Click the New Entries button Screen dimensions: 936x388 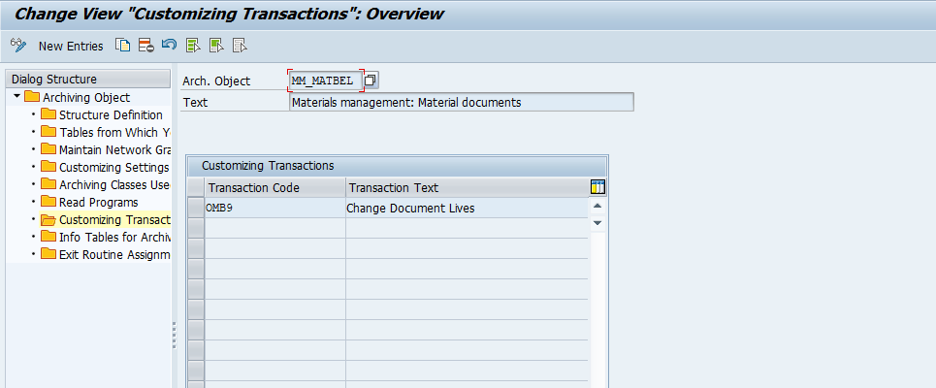point(71,46)
